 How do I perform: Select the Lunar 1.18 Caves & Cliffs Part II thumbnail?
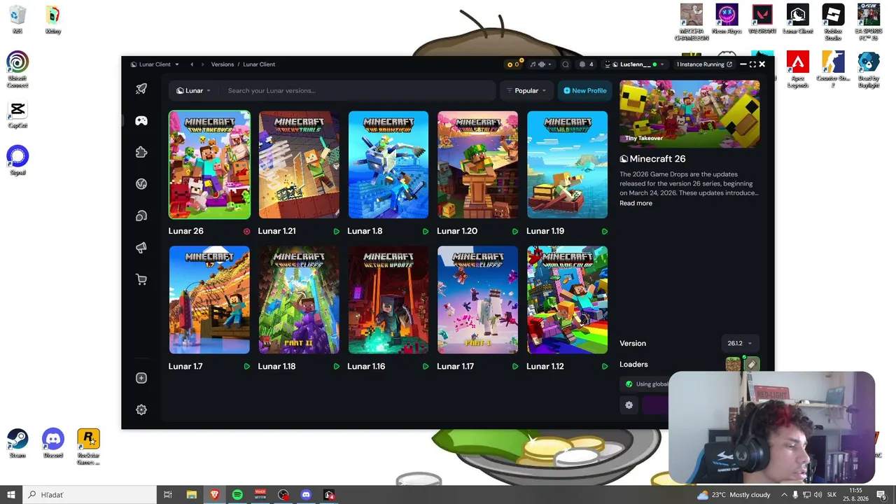click(x=299, y=300)
